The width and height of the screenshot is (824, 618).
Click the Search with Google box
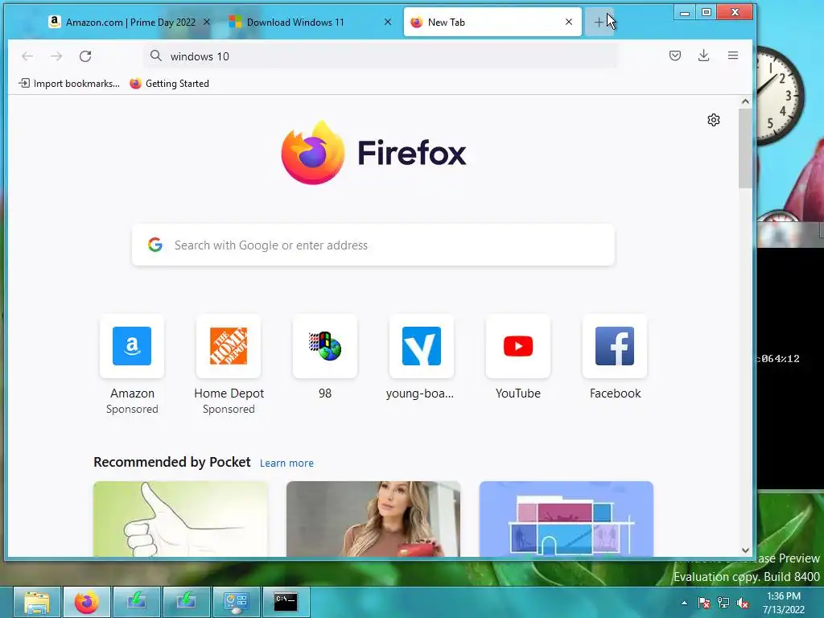[373, 245]
